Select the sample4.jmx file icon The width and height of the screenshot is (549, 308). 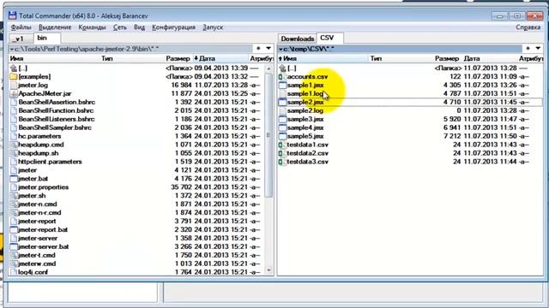282,127
